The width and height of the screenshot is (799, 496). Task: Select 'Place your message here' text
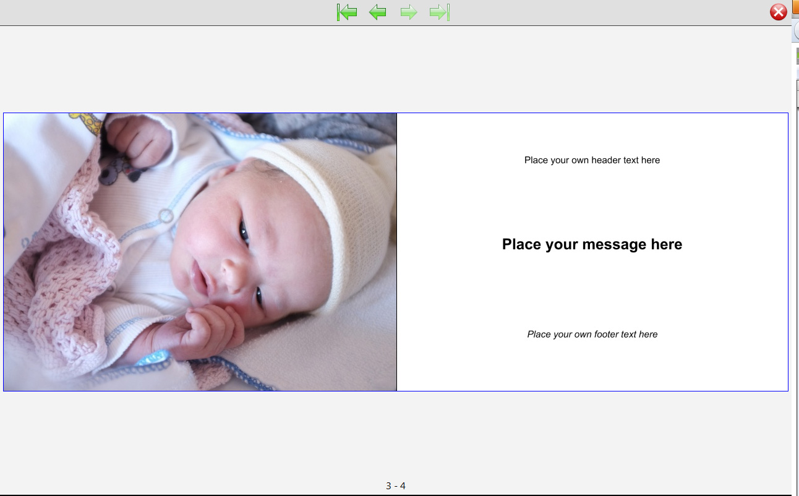tap(592, 244)
